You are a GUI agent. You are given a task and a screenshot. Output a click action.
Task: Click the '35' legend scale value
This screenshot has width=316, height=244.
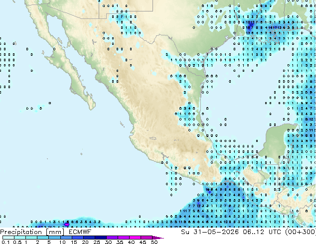tap(120, 242)
